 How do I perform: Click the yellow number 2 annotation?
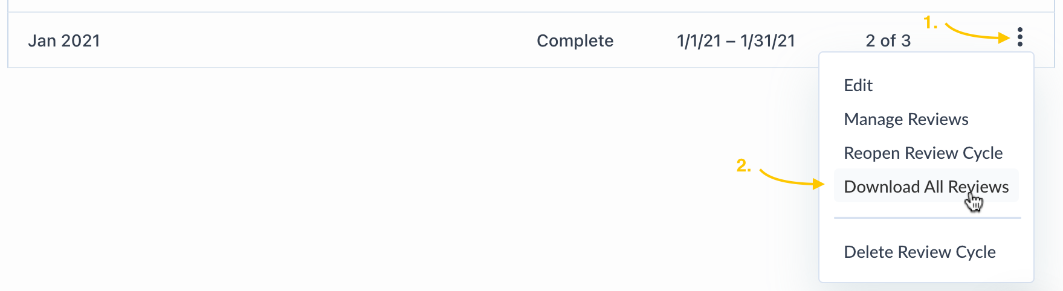pos(743,165)
